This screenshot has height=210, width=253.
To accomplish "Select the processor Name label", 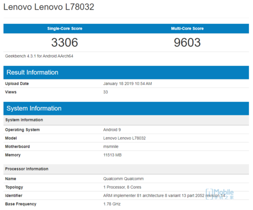I will click(11, 179).
